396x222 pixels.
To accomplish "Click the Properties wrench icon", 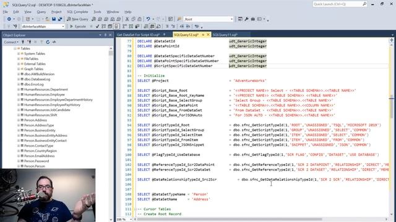I will point(246,19).
